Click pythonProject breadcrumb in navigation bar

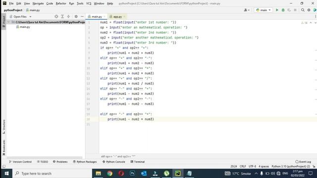[x=13, y=10]
